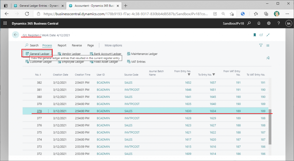Open browser Favorites list icon
The width and height of the screenshot is (294, 161).
[x=256, y=14]
